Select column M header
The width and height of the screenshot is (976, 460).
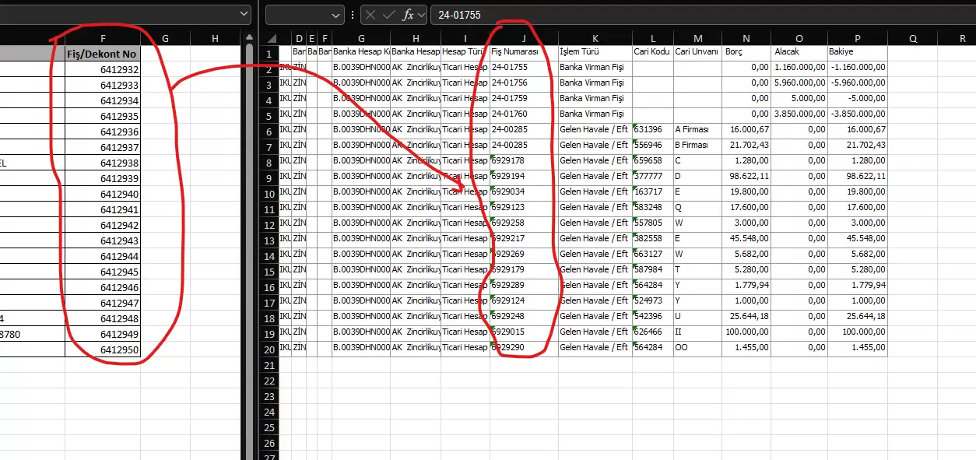(698, 38)
